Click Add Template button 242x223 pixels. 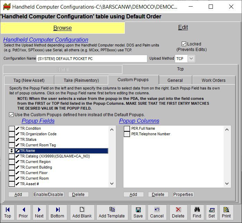coord(112,212)
